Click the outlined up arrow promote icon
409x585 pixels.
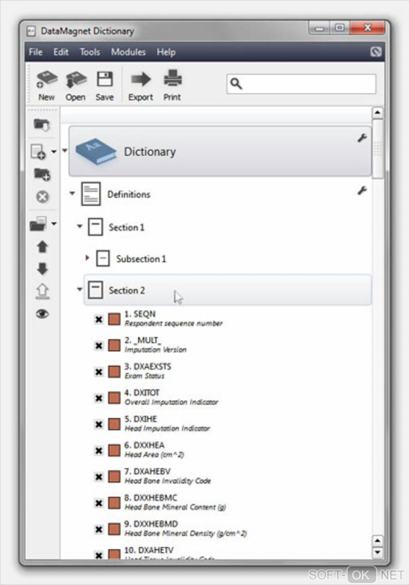pyautogui.click(x=43, y=291)
